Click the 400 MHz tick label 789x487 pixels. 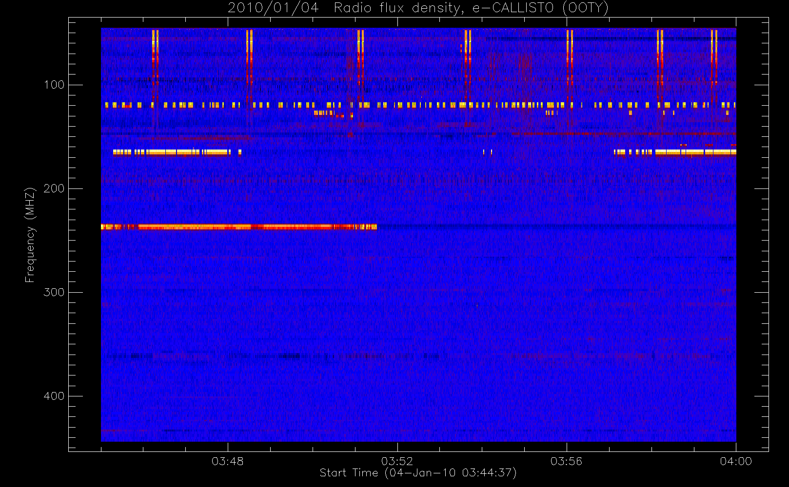[54, 396]
